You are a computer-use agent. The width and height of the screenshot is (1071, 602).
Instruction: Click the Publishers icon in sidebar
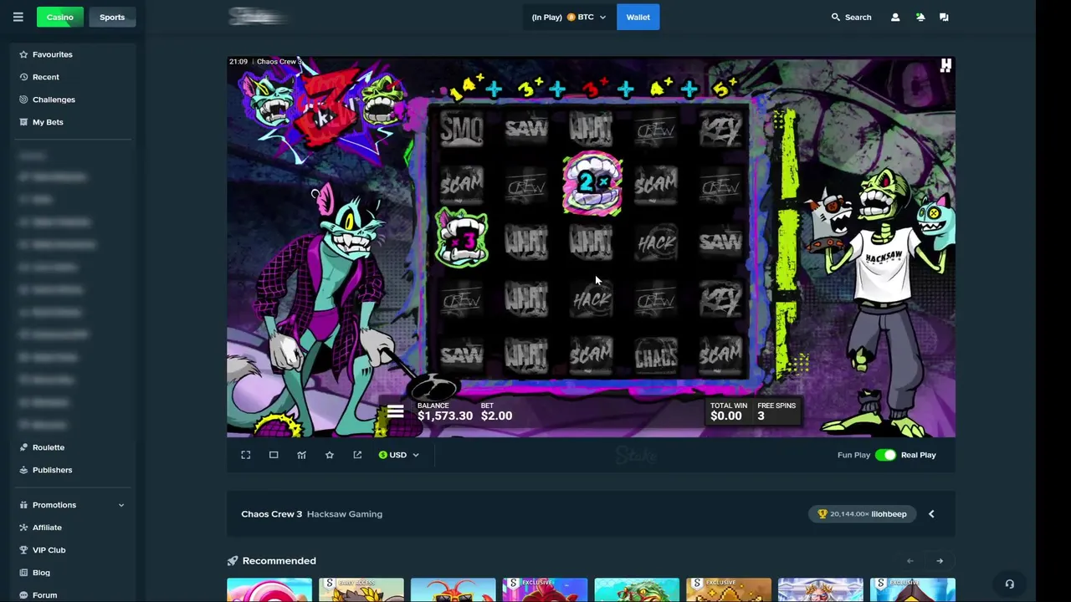(23, 470)
